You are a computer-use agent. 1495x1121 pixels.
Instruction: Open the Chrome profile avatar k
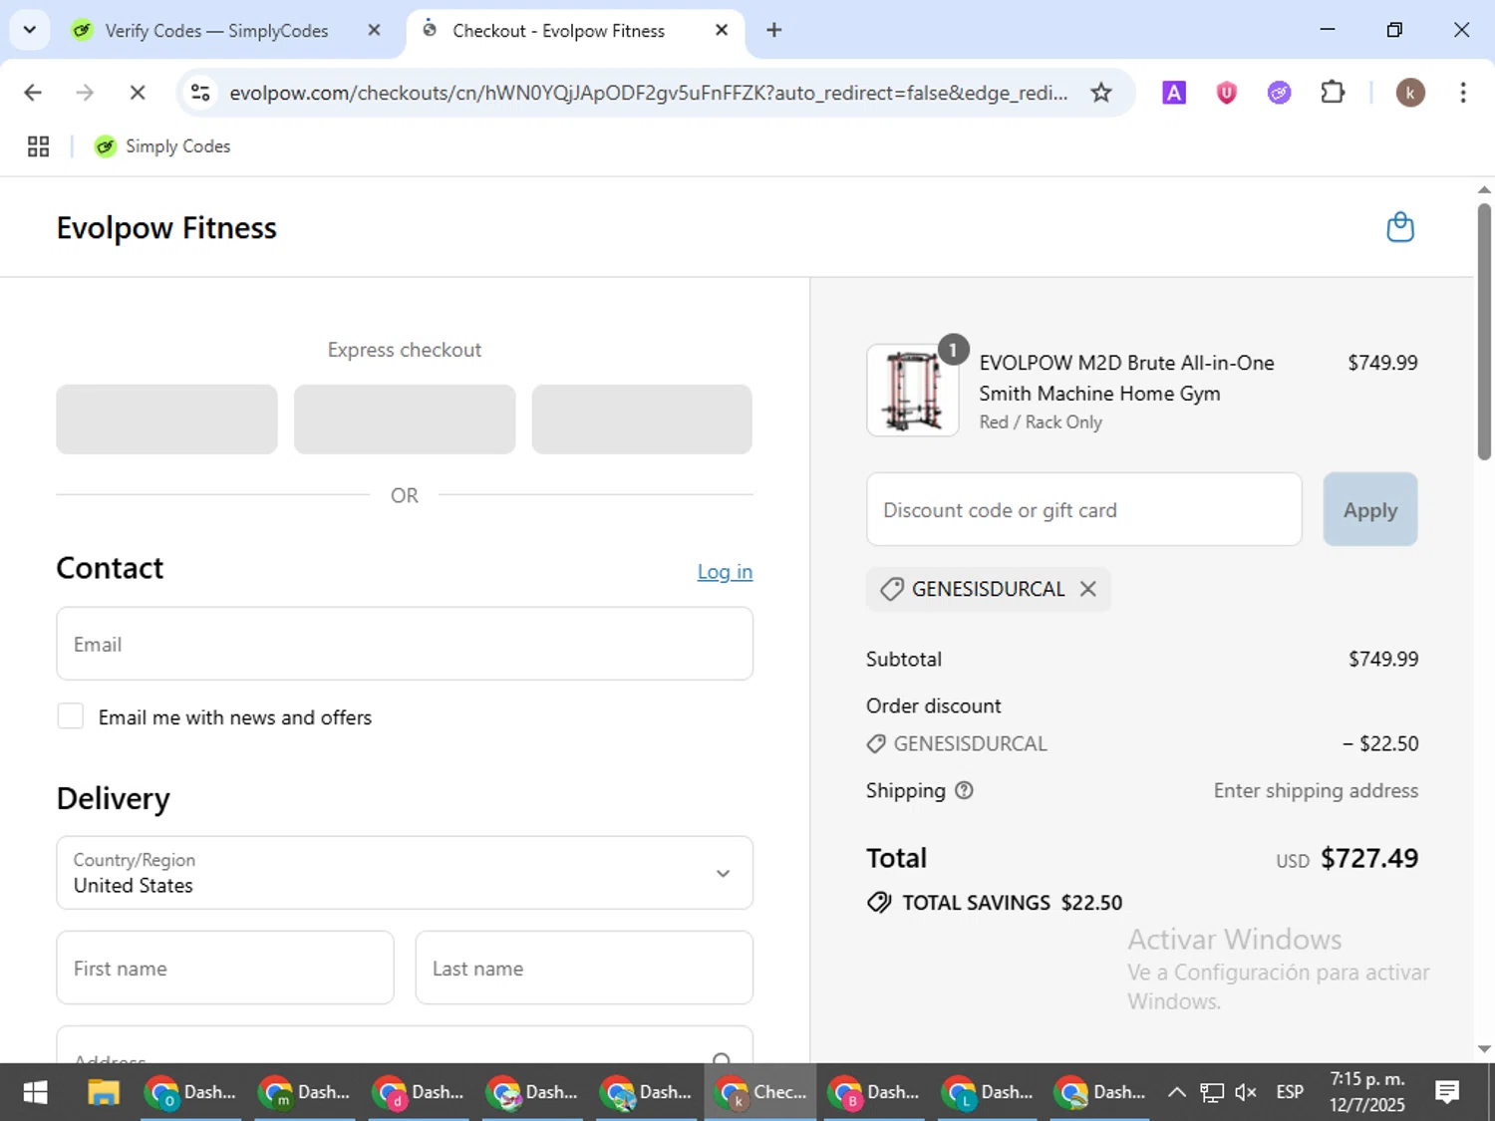coord(1409,93)
